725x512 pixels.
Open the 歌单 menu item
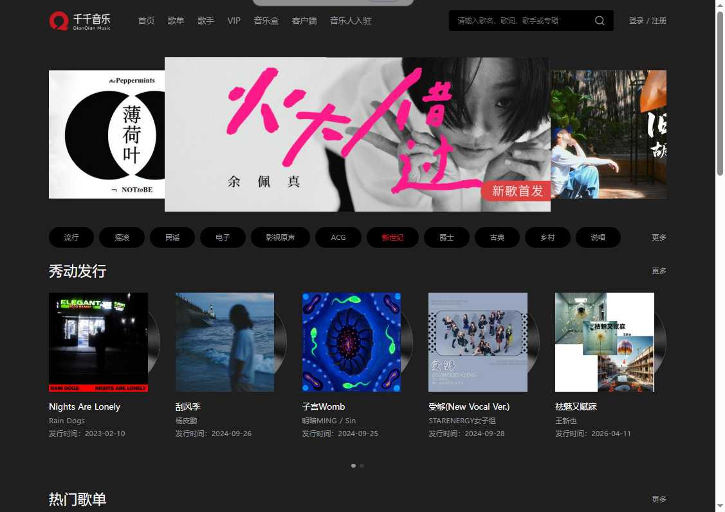(x=176, y=20)
